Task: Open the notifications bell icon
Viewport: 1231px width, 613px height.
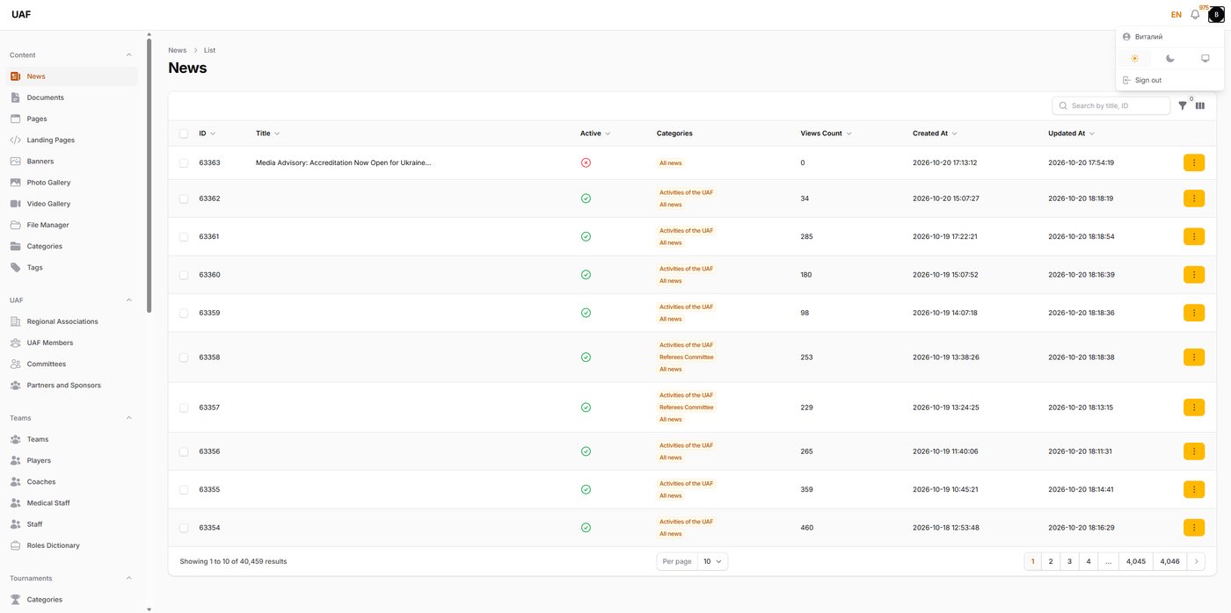Action: point(1195,14)
